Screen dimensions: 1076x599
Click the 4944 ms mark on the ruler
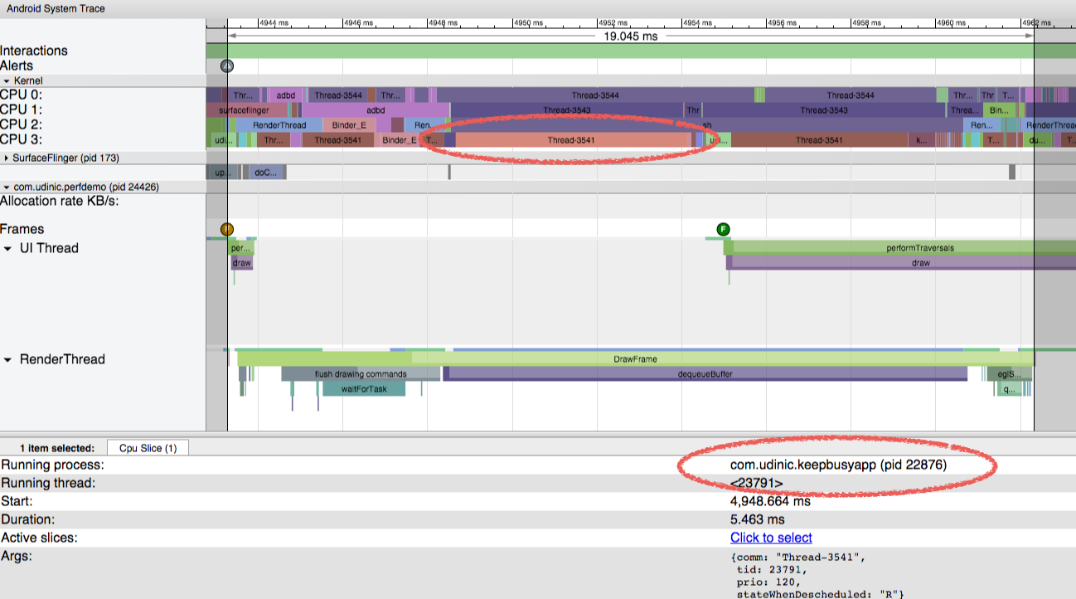coord(274,24)
